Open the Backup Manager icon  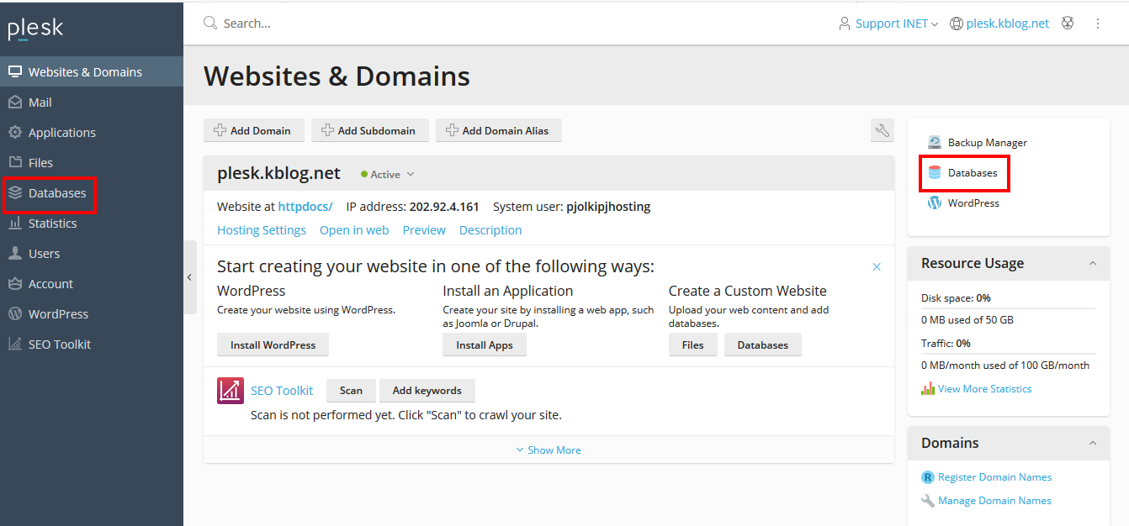click(935, 143)
